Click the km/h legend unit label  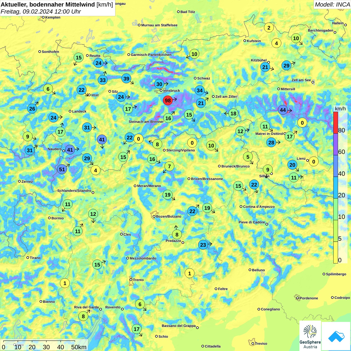(340, 109)
